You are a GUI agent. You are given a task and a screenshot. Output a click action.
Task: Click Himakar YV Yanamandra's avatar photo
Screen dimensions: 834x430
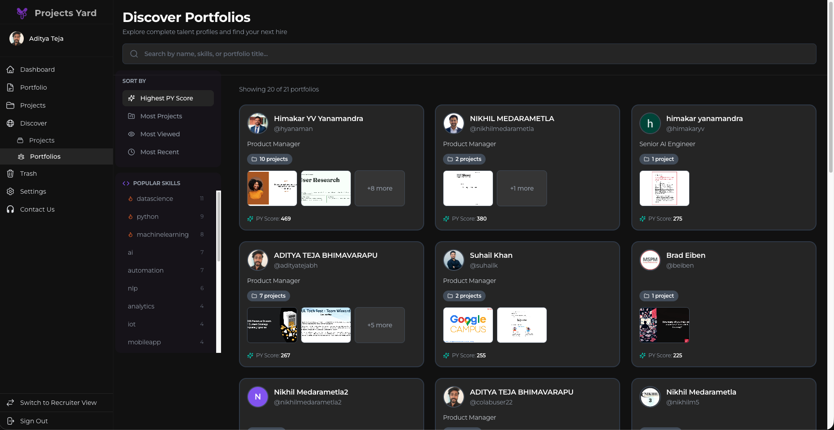[x=258, y=123]
